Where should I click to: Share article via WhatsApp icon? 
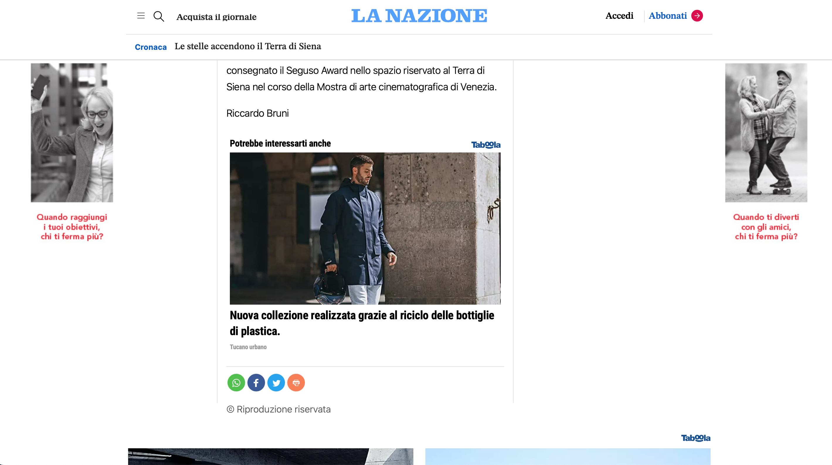point(236,383)
